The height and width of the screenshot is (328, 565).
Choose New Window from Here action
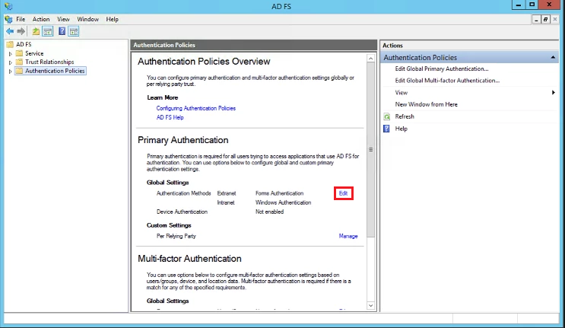(427, 104)
